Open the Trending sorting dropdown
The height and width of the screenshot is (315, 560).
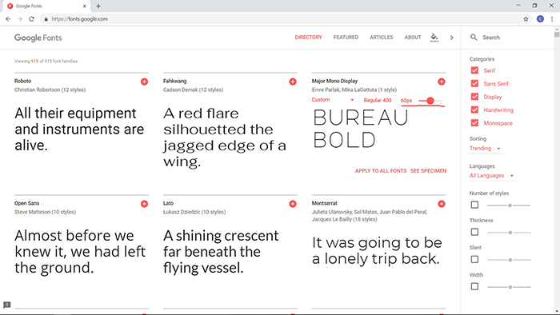point(486,149)
